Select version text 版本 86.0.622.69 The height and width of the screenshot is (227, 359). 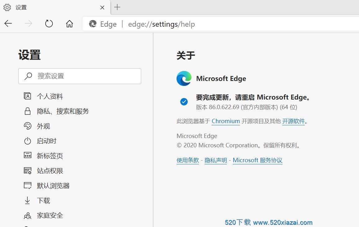(x=218, y=107)
